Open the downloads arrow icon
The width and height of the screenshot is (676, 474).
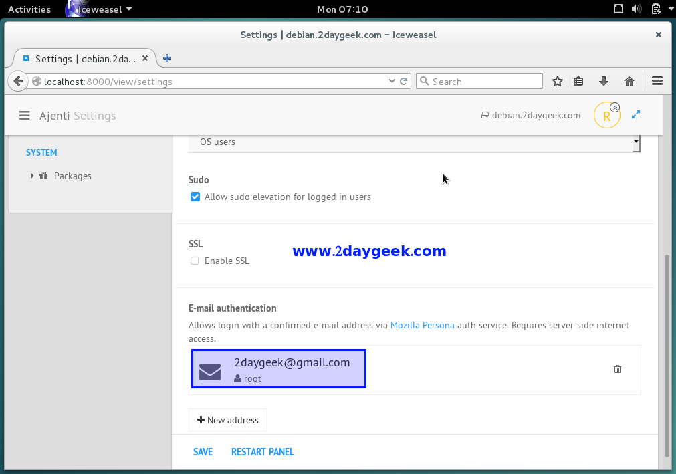click(604, 81)
